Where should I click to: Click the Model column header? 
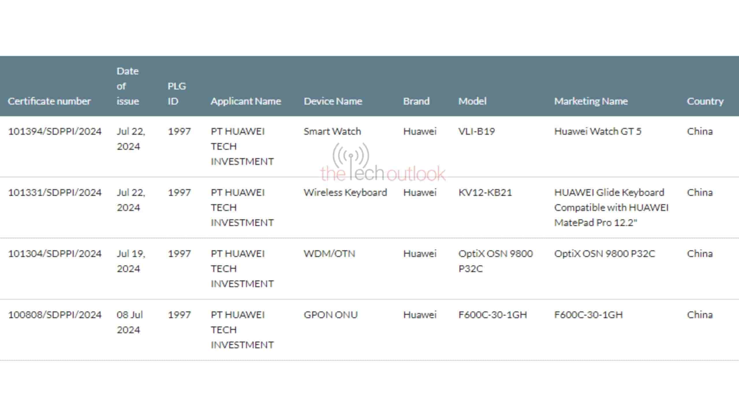tap(472, 101)
